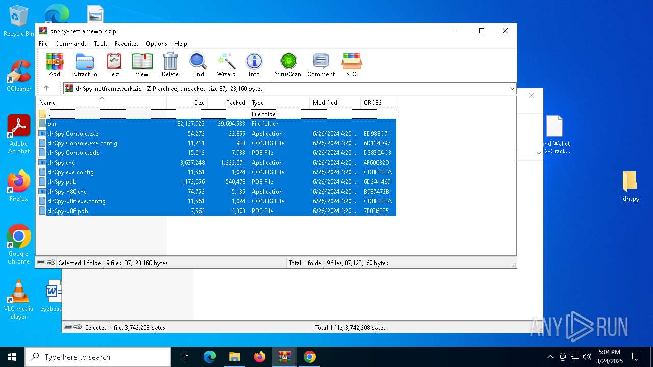
Task: Click the volume tray icon
Action: [587, 357]
